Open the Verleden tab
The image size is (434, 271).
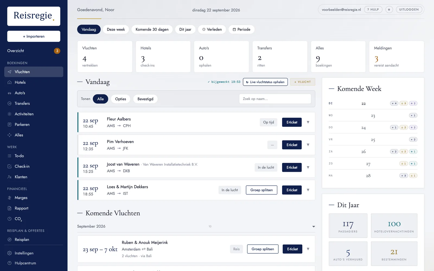click(212, 29)
